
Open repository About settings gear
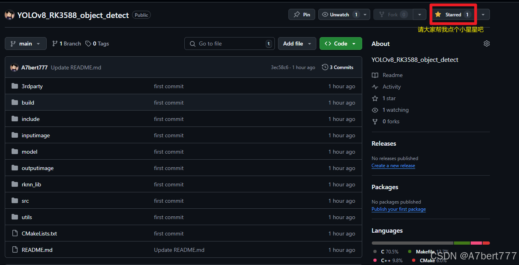click(x=486, y=44)
